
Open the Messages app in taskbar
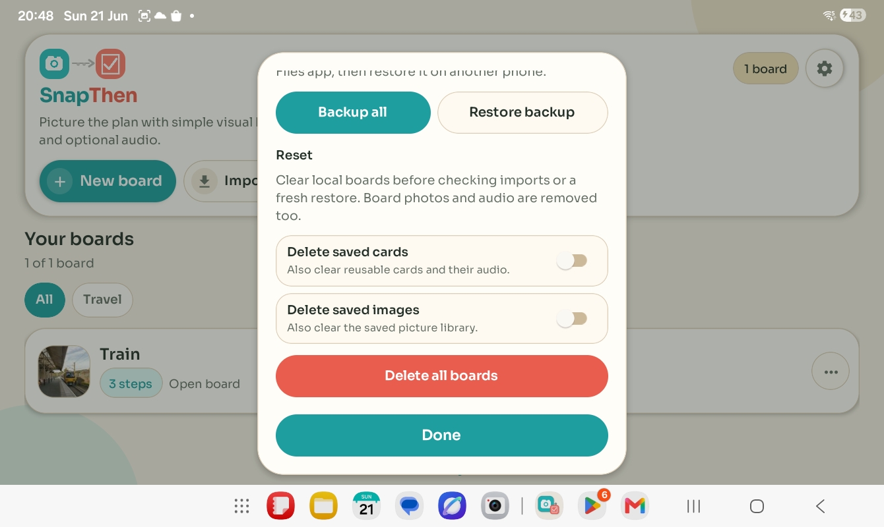[x=409, y=506]
